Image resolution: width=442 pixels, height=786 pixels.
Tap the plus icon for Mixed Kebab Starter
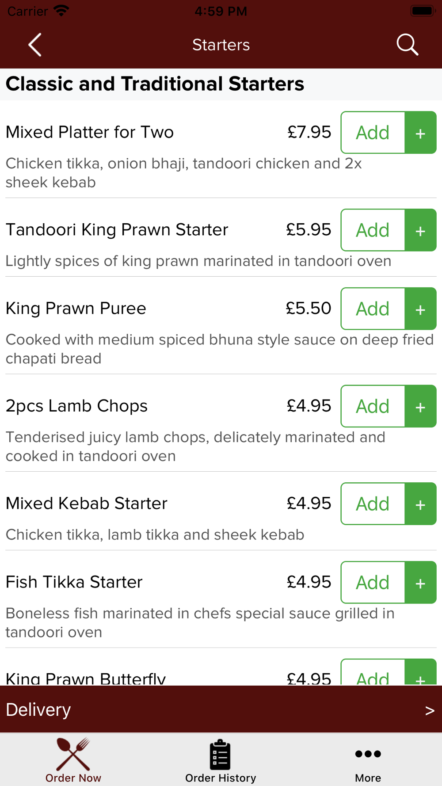click(x=420, y=504)
